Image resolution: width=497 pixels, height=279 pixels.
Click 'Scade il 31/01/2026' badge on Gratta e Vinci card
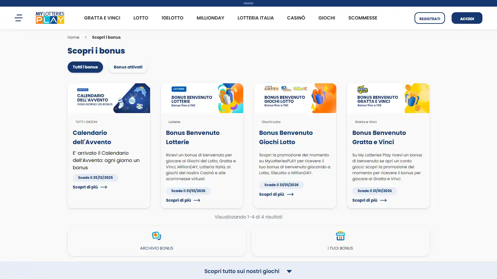click(374, 191)
